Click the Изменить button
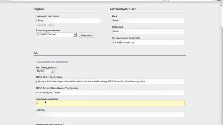 [86, 35]
